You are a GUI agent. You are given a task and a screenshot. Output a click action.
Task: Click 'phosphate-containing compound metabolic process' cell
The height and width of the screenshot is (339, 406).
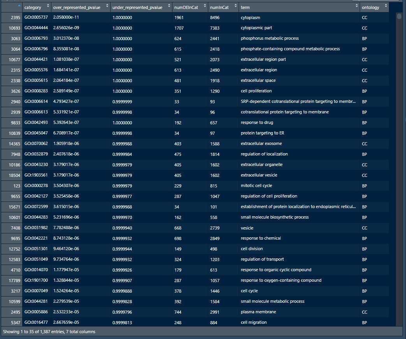[x=290, y=49]
